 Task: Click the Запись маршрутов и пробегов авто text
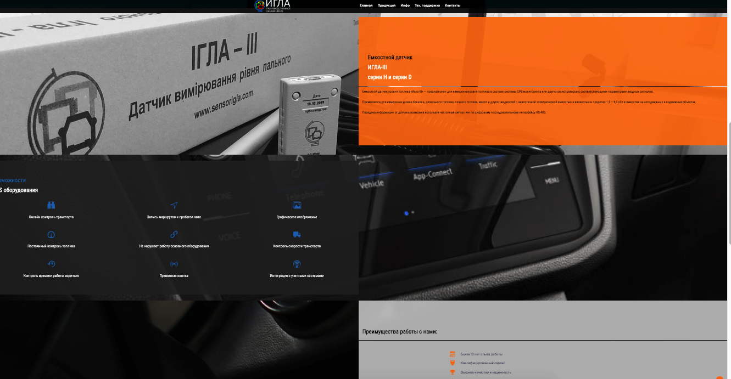point(174,217)
